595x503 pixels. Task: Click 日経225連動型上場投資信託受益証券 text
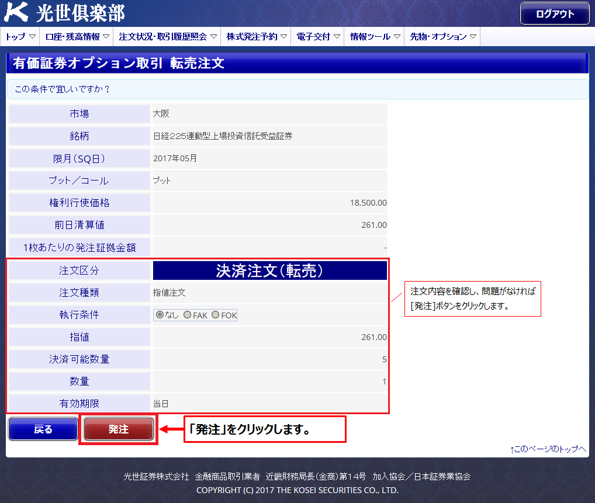223,136
